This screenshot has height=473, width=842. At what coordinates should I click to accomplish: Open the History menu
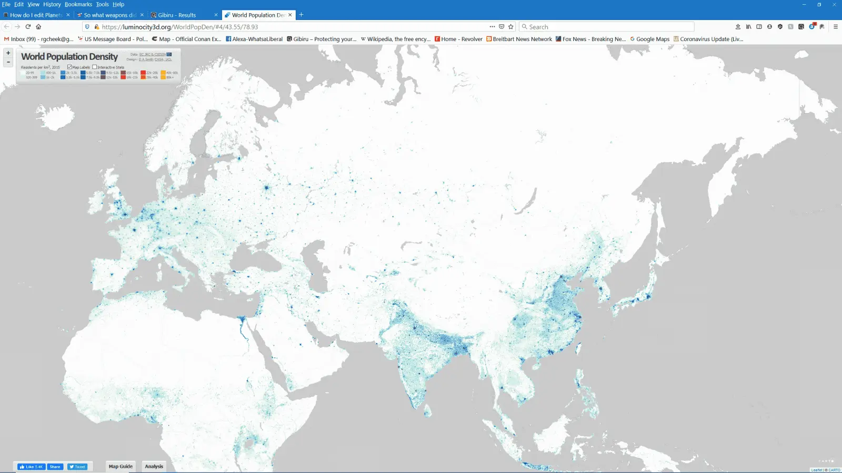point(52,4)
